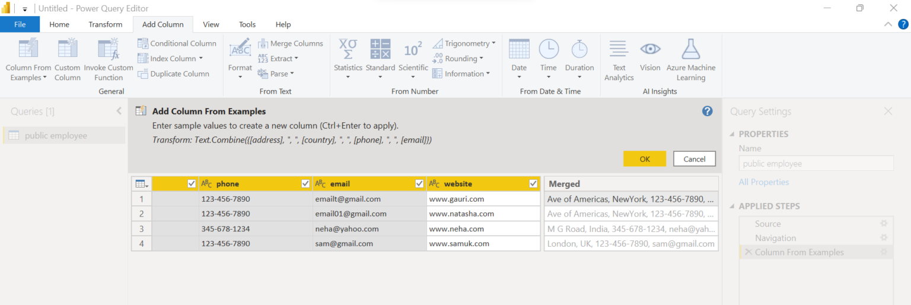The image size is (911, 305).
Task: Open the Statistics sigma icon
Action: [x=348, y=49]
